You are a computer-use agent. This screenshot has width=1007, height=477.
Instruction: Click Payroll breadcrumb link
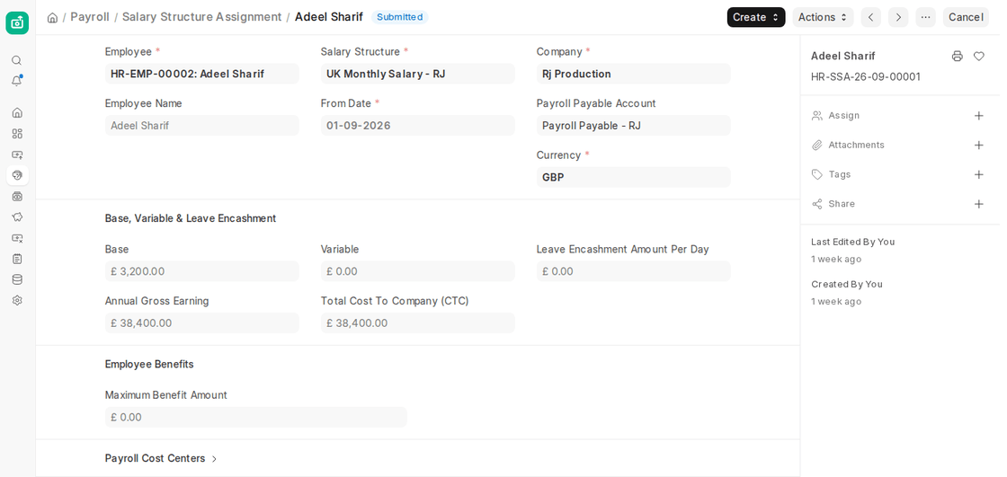click(x=90, y=17)
